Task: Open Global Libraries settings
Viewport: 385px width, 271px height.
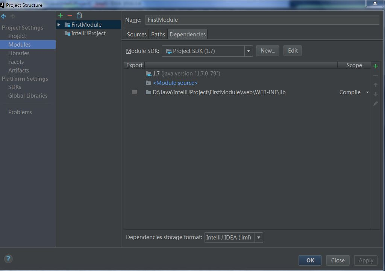Action: click(28, 96)
